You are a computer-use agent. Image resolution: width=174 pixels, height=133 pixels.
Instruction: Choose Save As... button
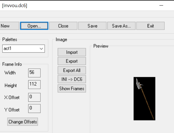121,26
